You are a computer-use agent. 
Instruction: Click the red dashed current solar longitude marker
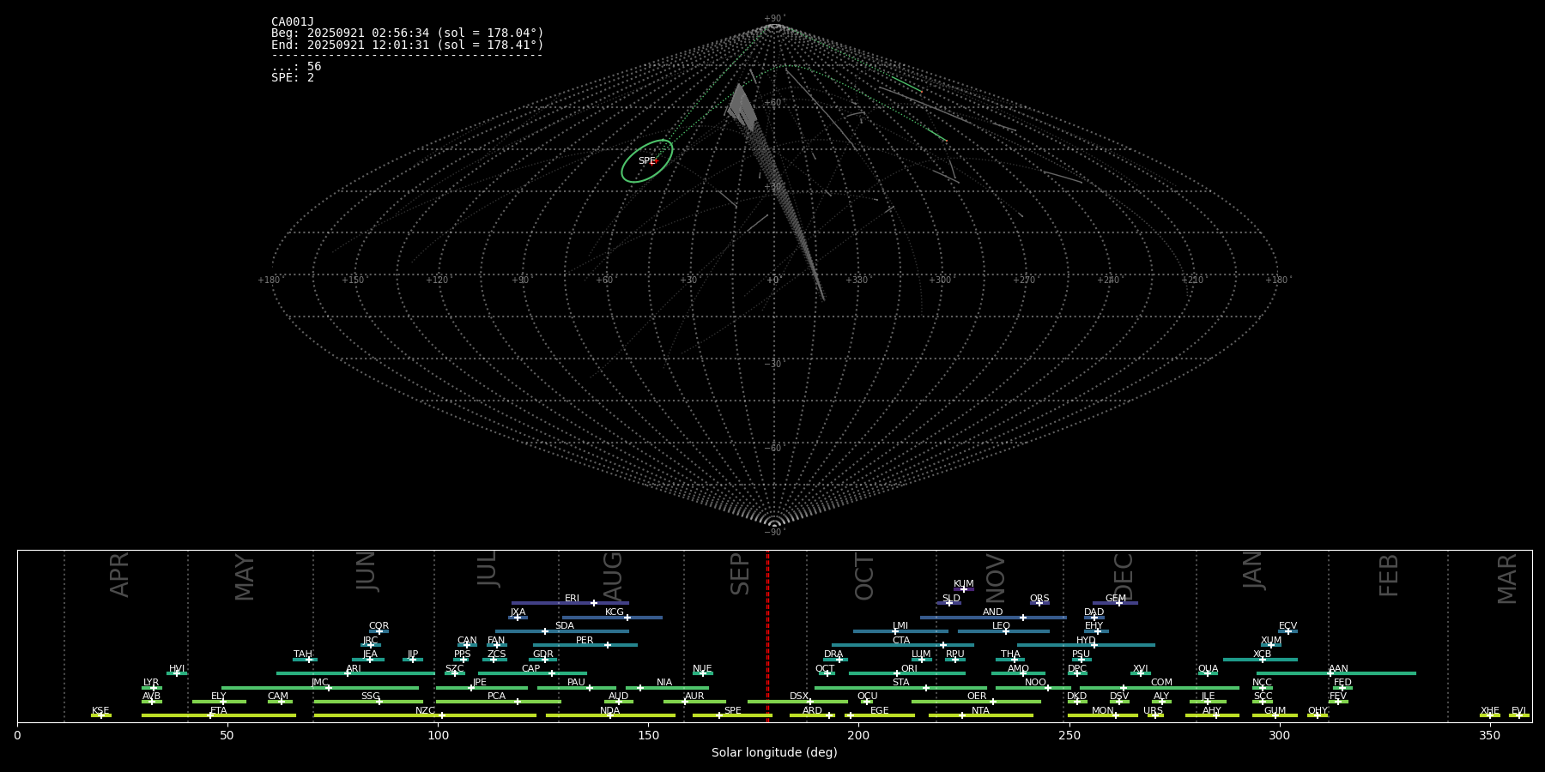(x=767, y=636)
